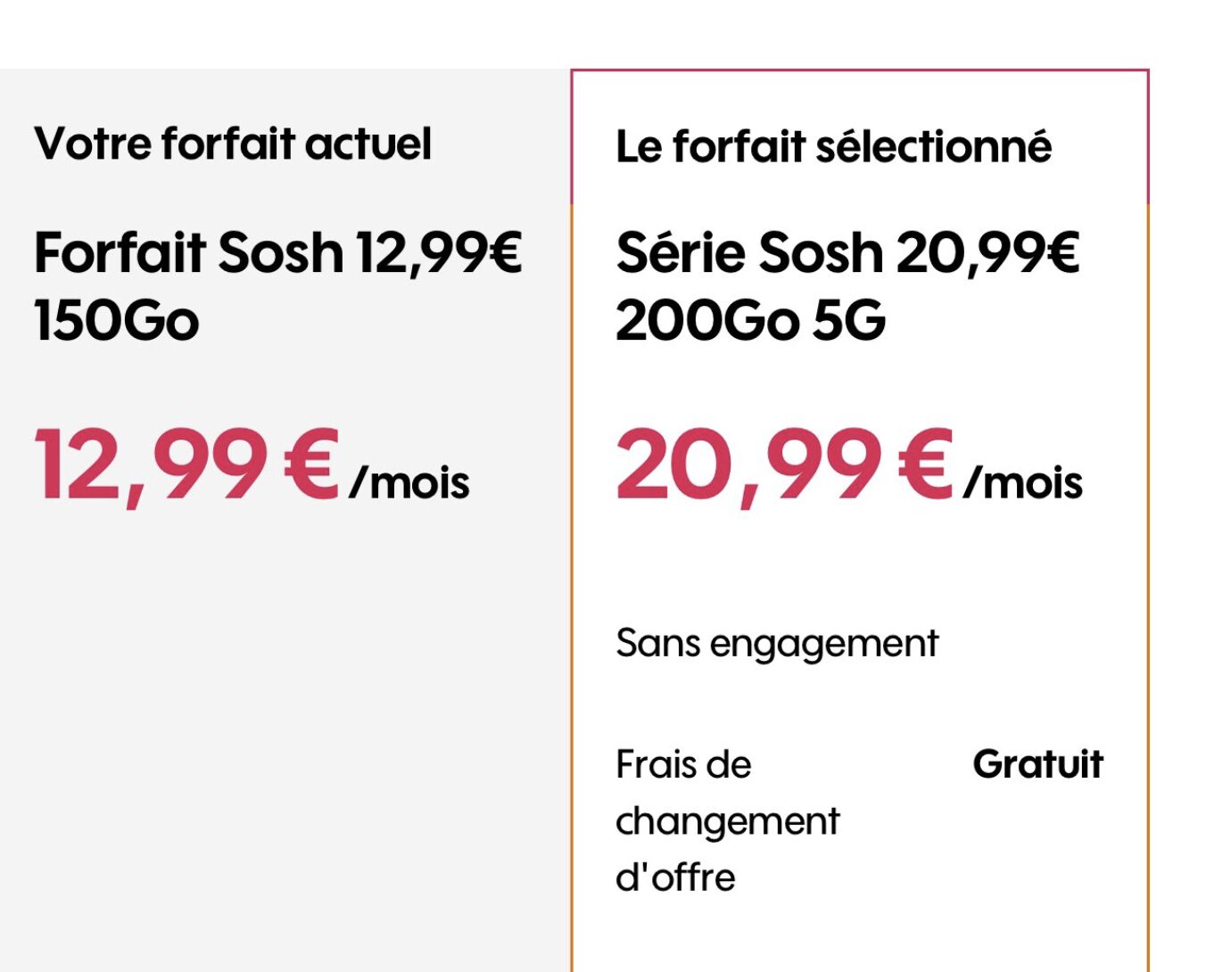Select the white selected-plan card below the fees row
Image resolution: width=1206 pixels, height=972 pixels.
tap(860, 938)
